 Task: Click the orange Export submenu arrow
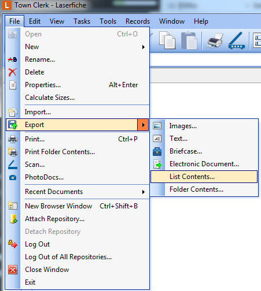click(x=143, y=125)
